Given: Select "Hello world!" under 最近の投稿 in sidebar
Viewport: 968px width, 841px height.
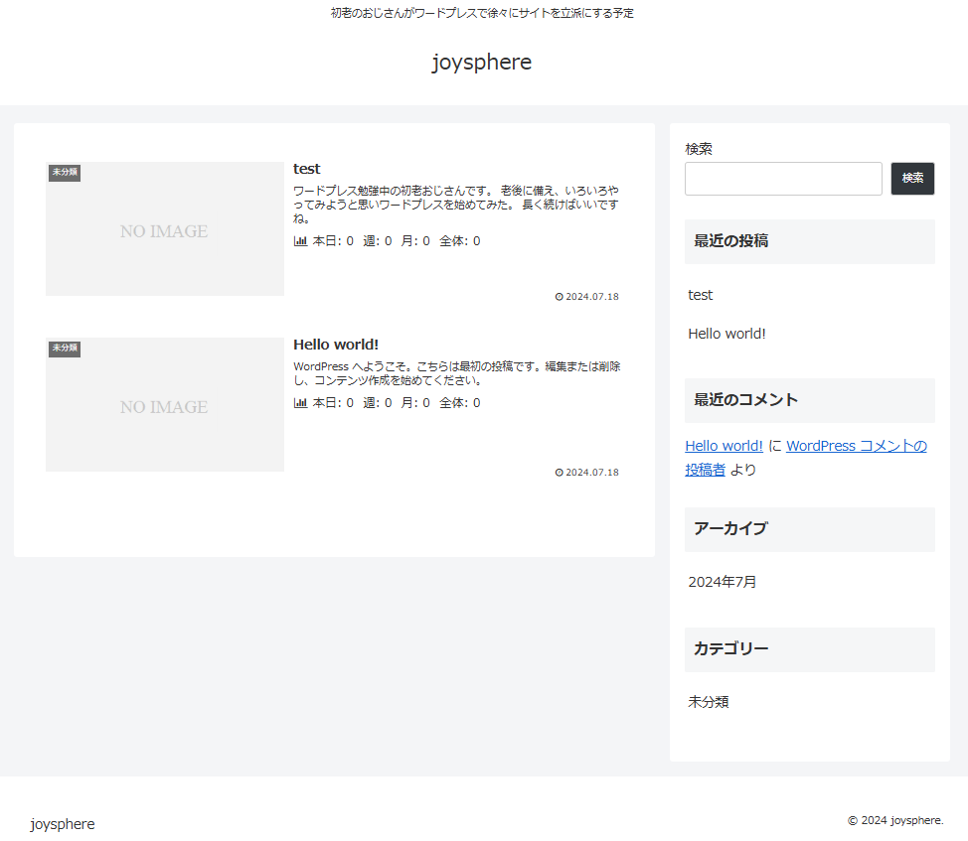Looking at the screenshot, I should 726,334.
